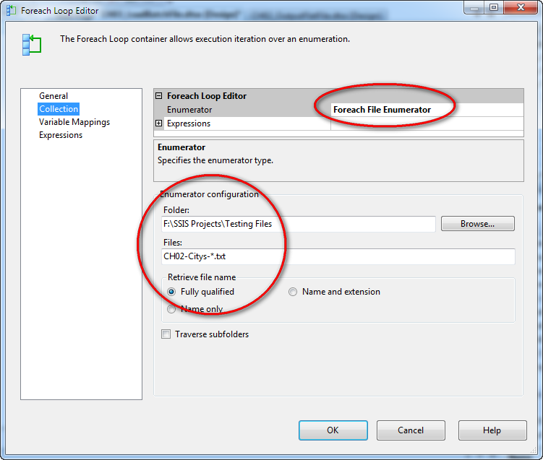The width and height of the screenshot is (543, 460).
Task: Click the OK button
Action: click(333, 430)
